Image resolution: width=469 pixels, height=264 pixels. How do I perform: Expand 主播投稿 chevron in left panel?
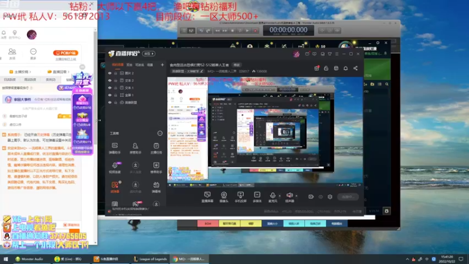point(30,72)
